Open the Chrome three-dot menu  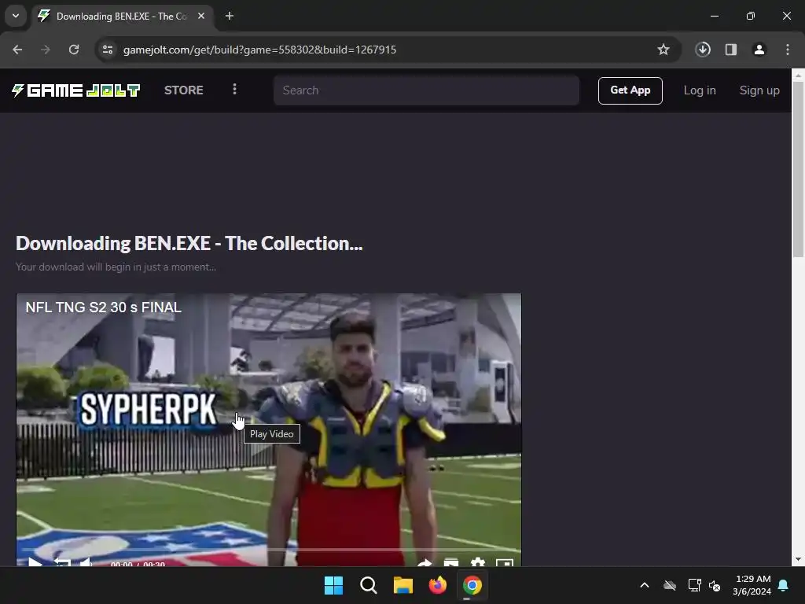point(788,50)
